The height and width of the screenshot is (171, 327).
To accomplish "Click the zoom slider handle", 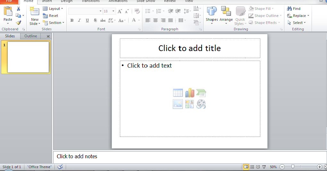I will pos(293,167).
